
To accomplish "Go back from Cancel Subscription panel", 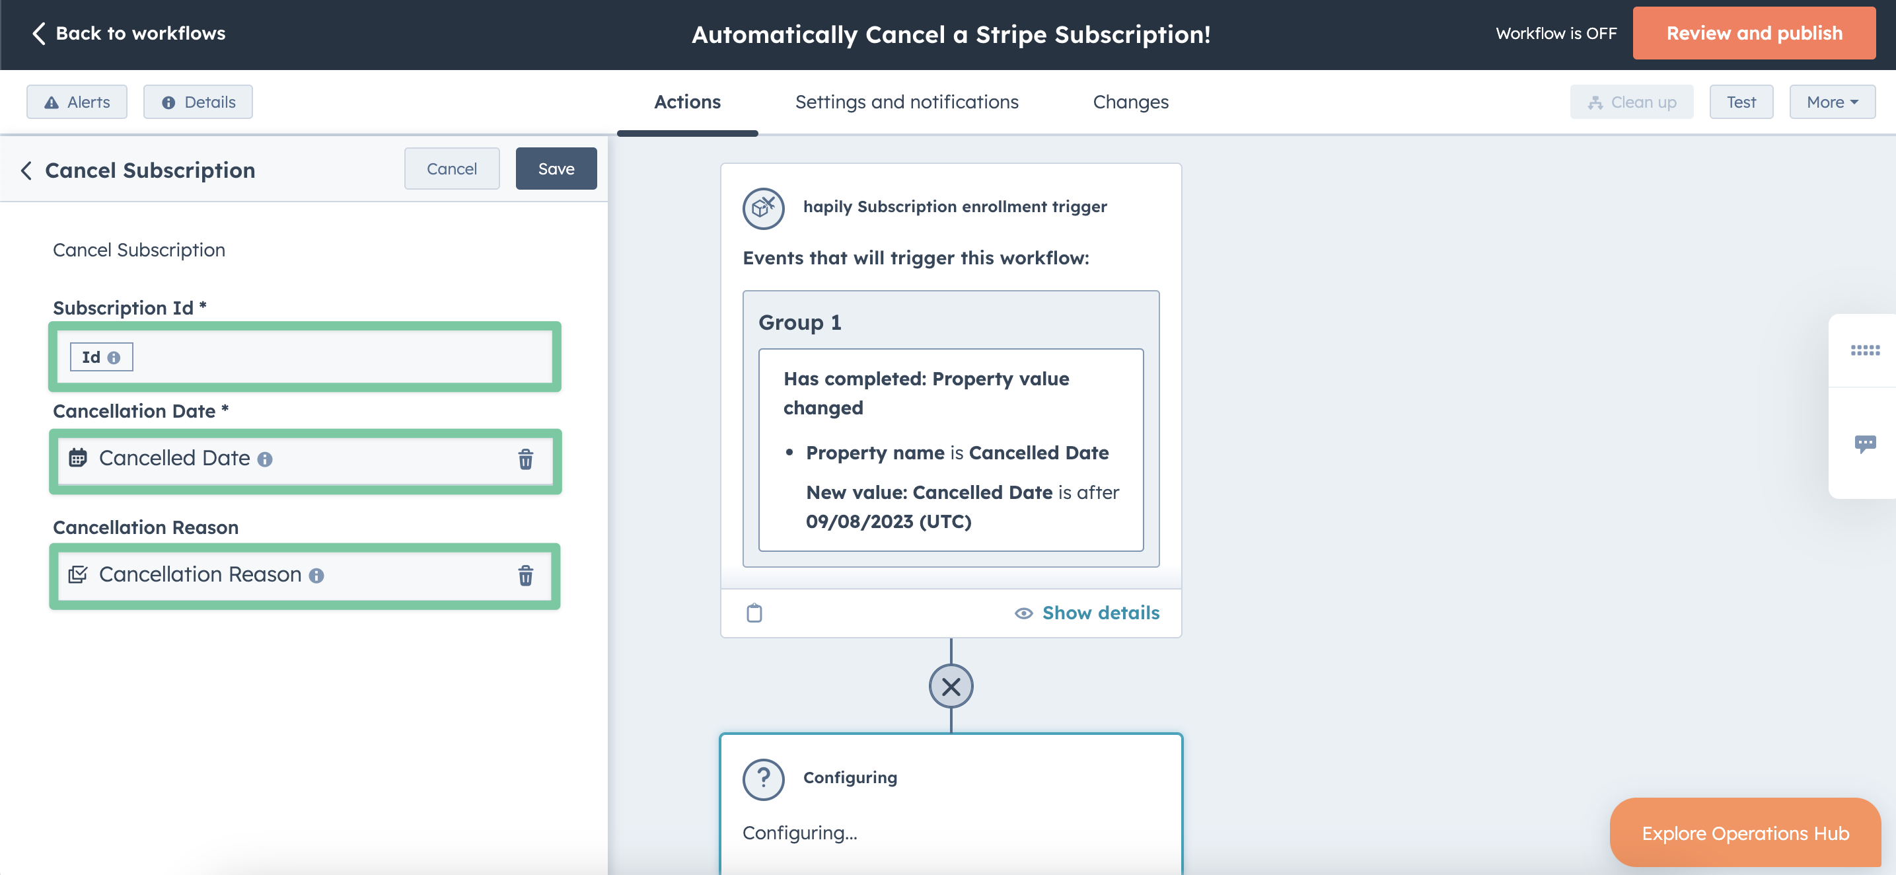I will tap(26, 170).
